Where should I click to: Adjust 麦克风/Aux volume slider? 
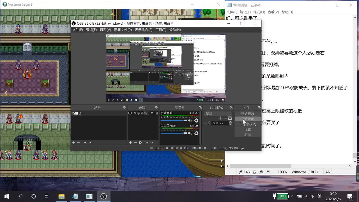[174, 133]
